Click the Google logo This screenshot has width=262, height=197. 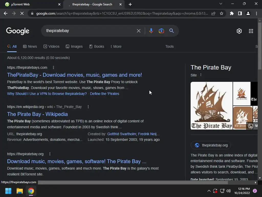[x=18, y=31]
